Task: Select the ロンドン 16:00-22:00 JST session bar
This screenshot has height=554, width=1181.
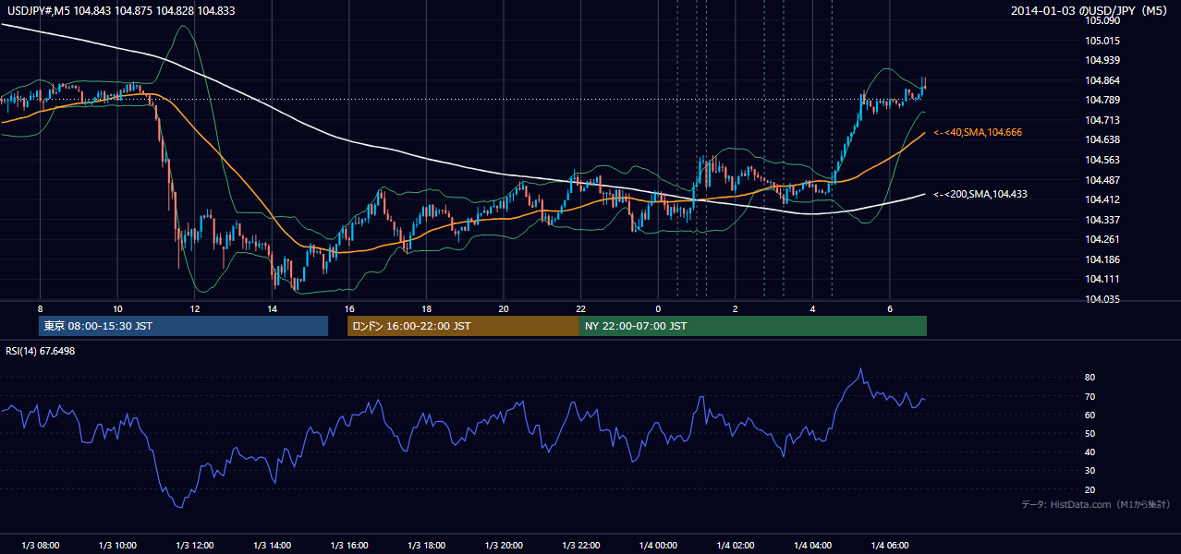Action: click(x=463, y=326)
